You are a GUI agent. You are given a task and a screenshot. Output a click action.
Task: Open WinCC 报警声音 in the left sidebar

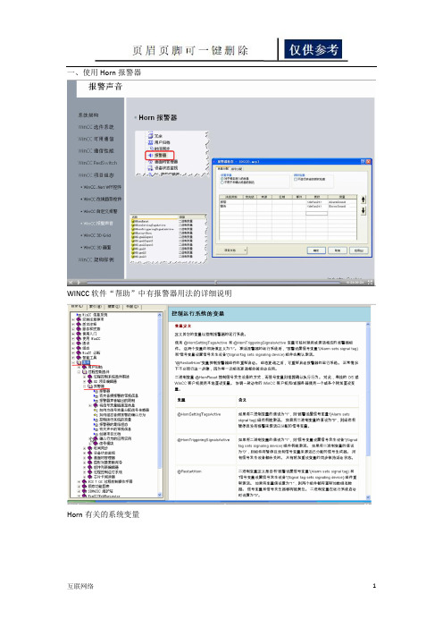[98, 224]
